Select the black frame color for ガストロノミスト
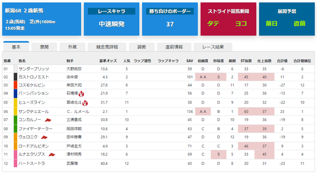This screenshot has height=175, width=317. point(15,77)
